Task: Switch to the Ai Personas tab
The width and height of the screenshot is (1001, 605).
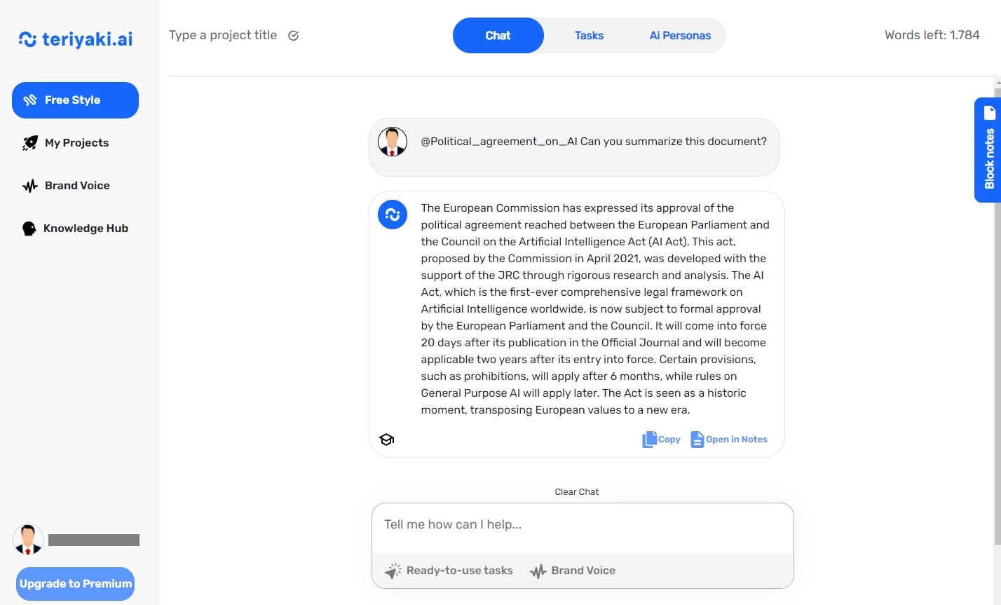Action: pos(680,36)
